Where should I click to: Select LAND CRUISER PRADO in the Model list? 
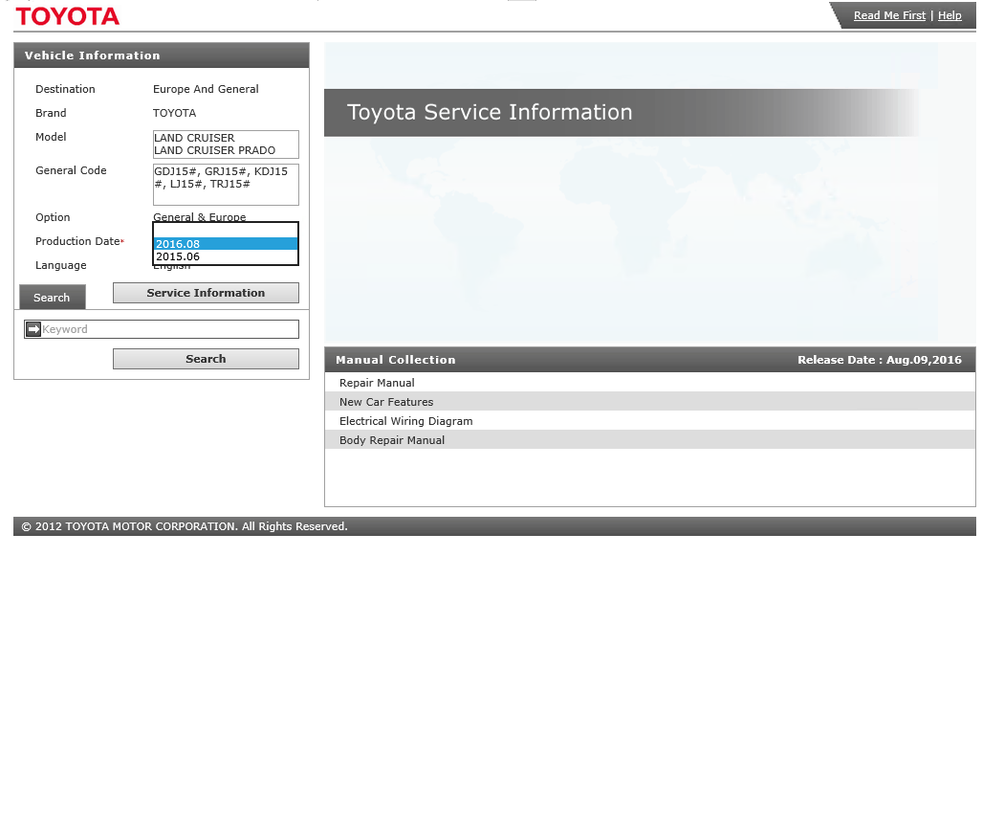(x=214, y=150)
